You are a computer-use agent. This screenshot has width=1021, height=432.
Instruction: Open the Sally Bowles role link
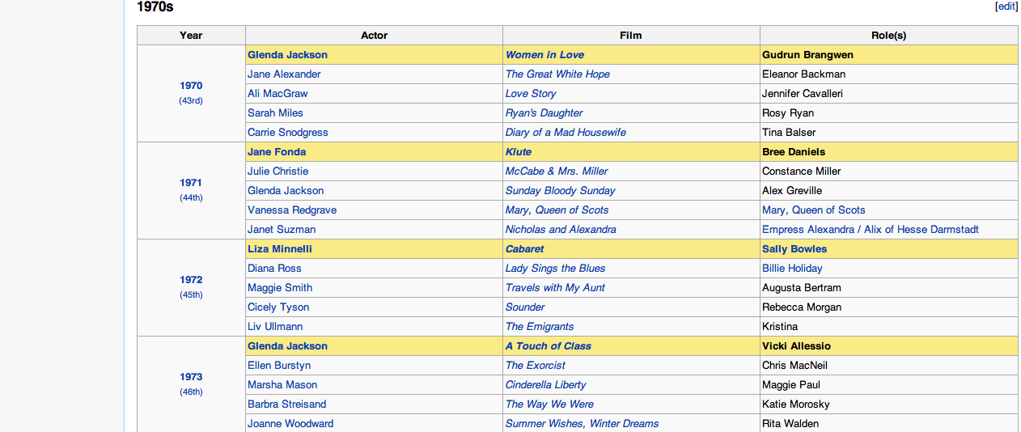[794, 249]
